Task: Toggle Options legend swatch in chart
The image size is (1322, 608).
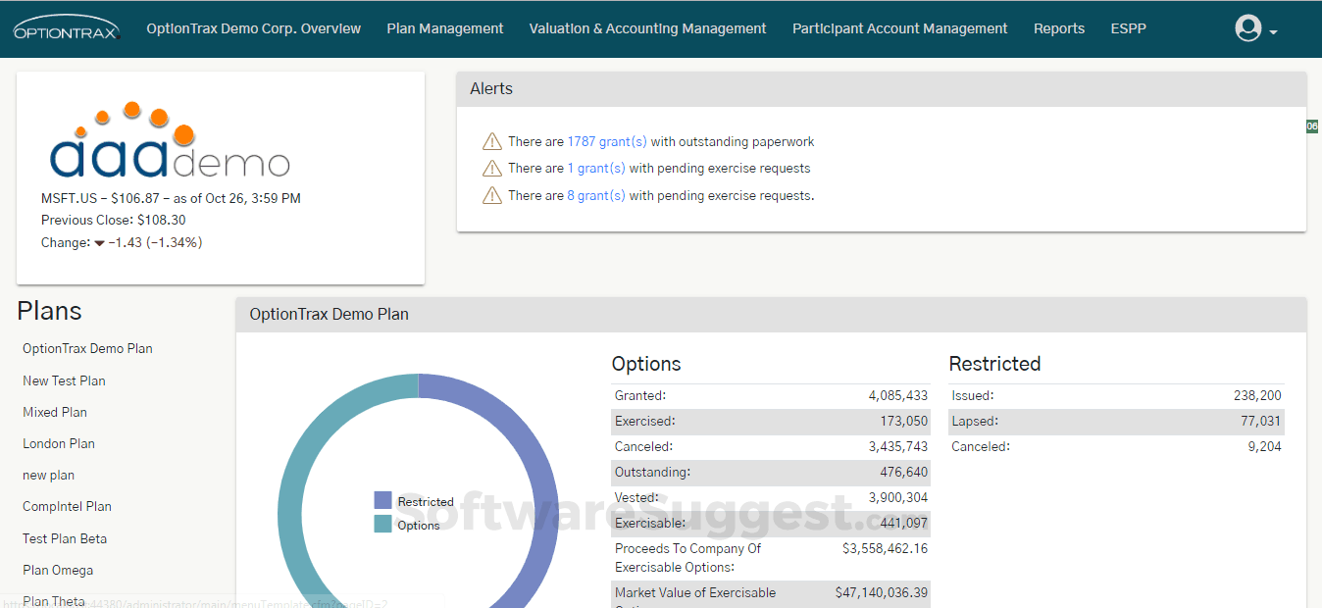Action: (x=382, y=524)
